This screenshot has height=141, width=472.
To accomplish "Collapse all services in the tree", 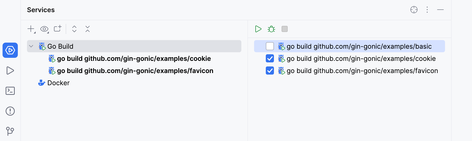I will point(88,29).
